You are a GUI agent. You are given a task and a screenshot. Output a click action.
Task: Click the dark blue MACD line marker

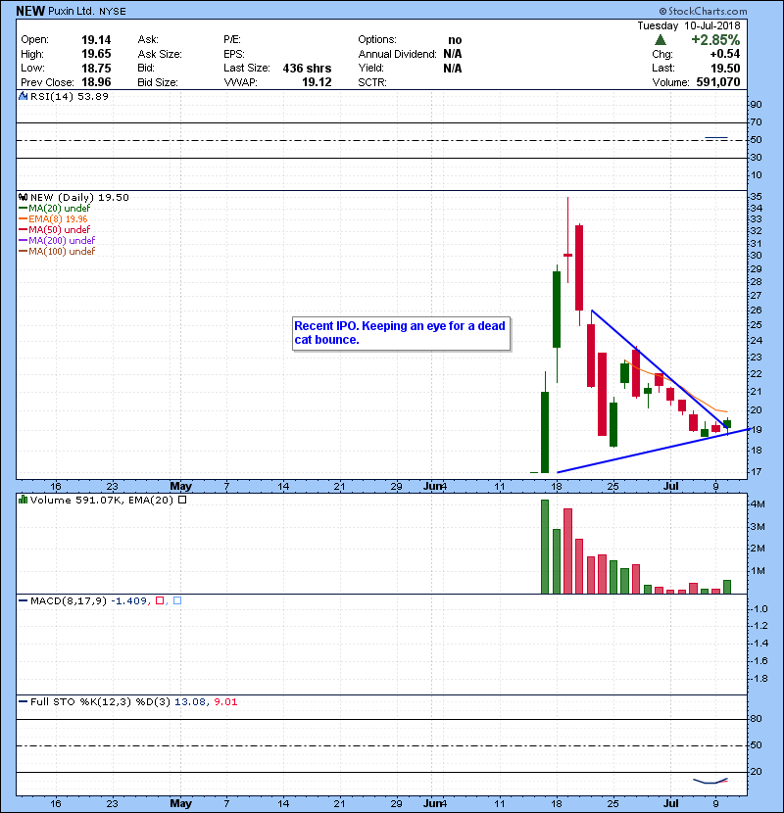tap(24, 600)
